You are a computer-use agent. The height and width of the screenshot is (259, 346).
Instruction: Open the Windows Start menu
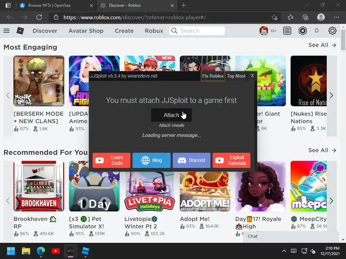[11, 251]
